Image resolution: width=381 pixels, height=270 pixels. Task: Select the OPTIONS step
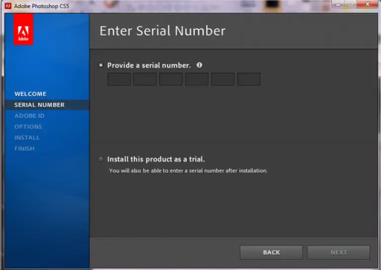click(x=28, y=127)
